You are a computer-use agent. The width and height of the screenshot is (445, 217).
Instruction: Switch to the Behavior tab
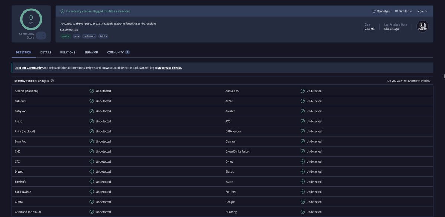coord(91,53)
